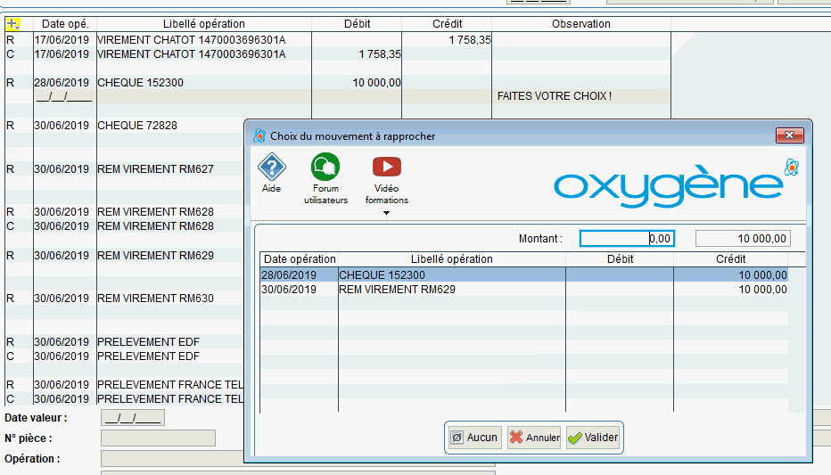Click the Crédit column header in main table

pyautogui.click(x=447, y=24)
